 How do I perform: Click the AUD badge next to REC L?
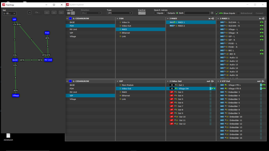[x=222, y=50]
